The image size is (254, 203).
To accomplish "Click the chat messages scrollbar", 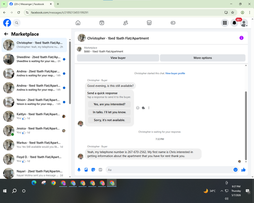I will coord(246,125).
